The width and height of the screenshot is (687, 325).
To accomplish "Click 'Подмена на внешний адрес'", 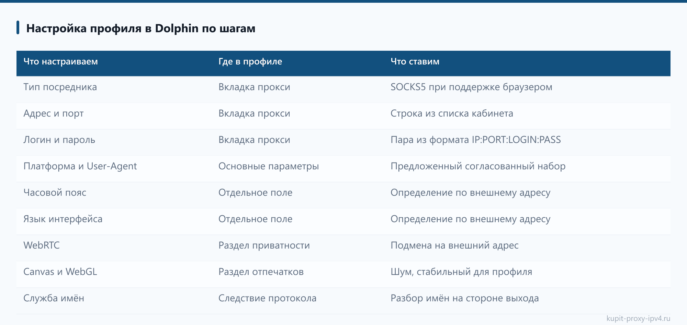I will tap(454, 245).
